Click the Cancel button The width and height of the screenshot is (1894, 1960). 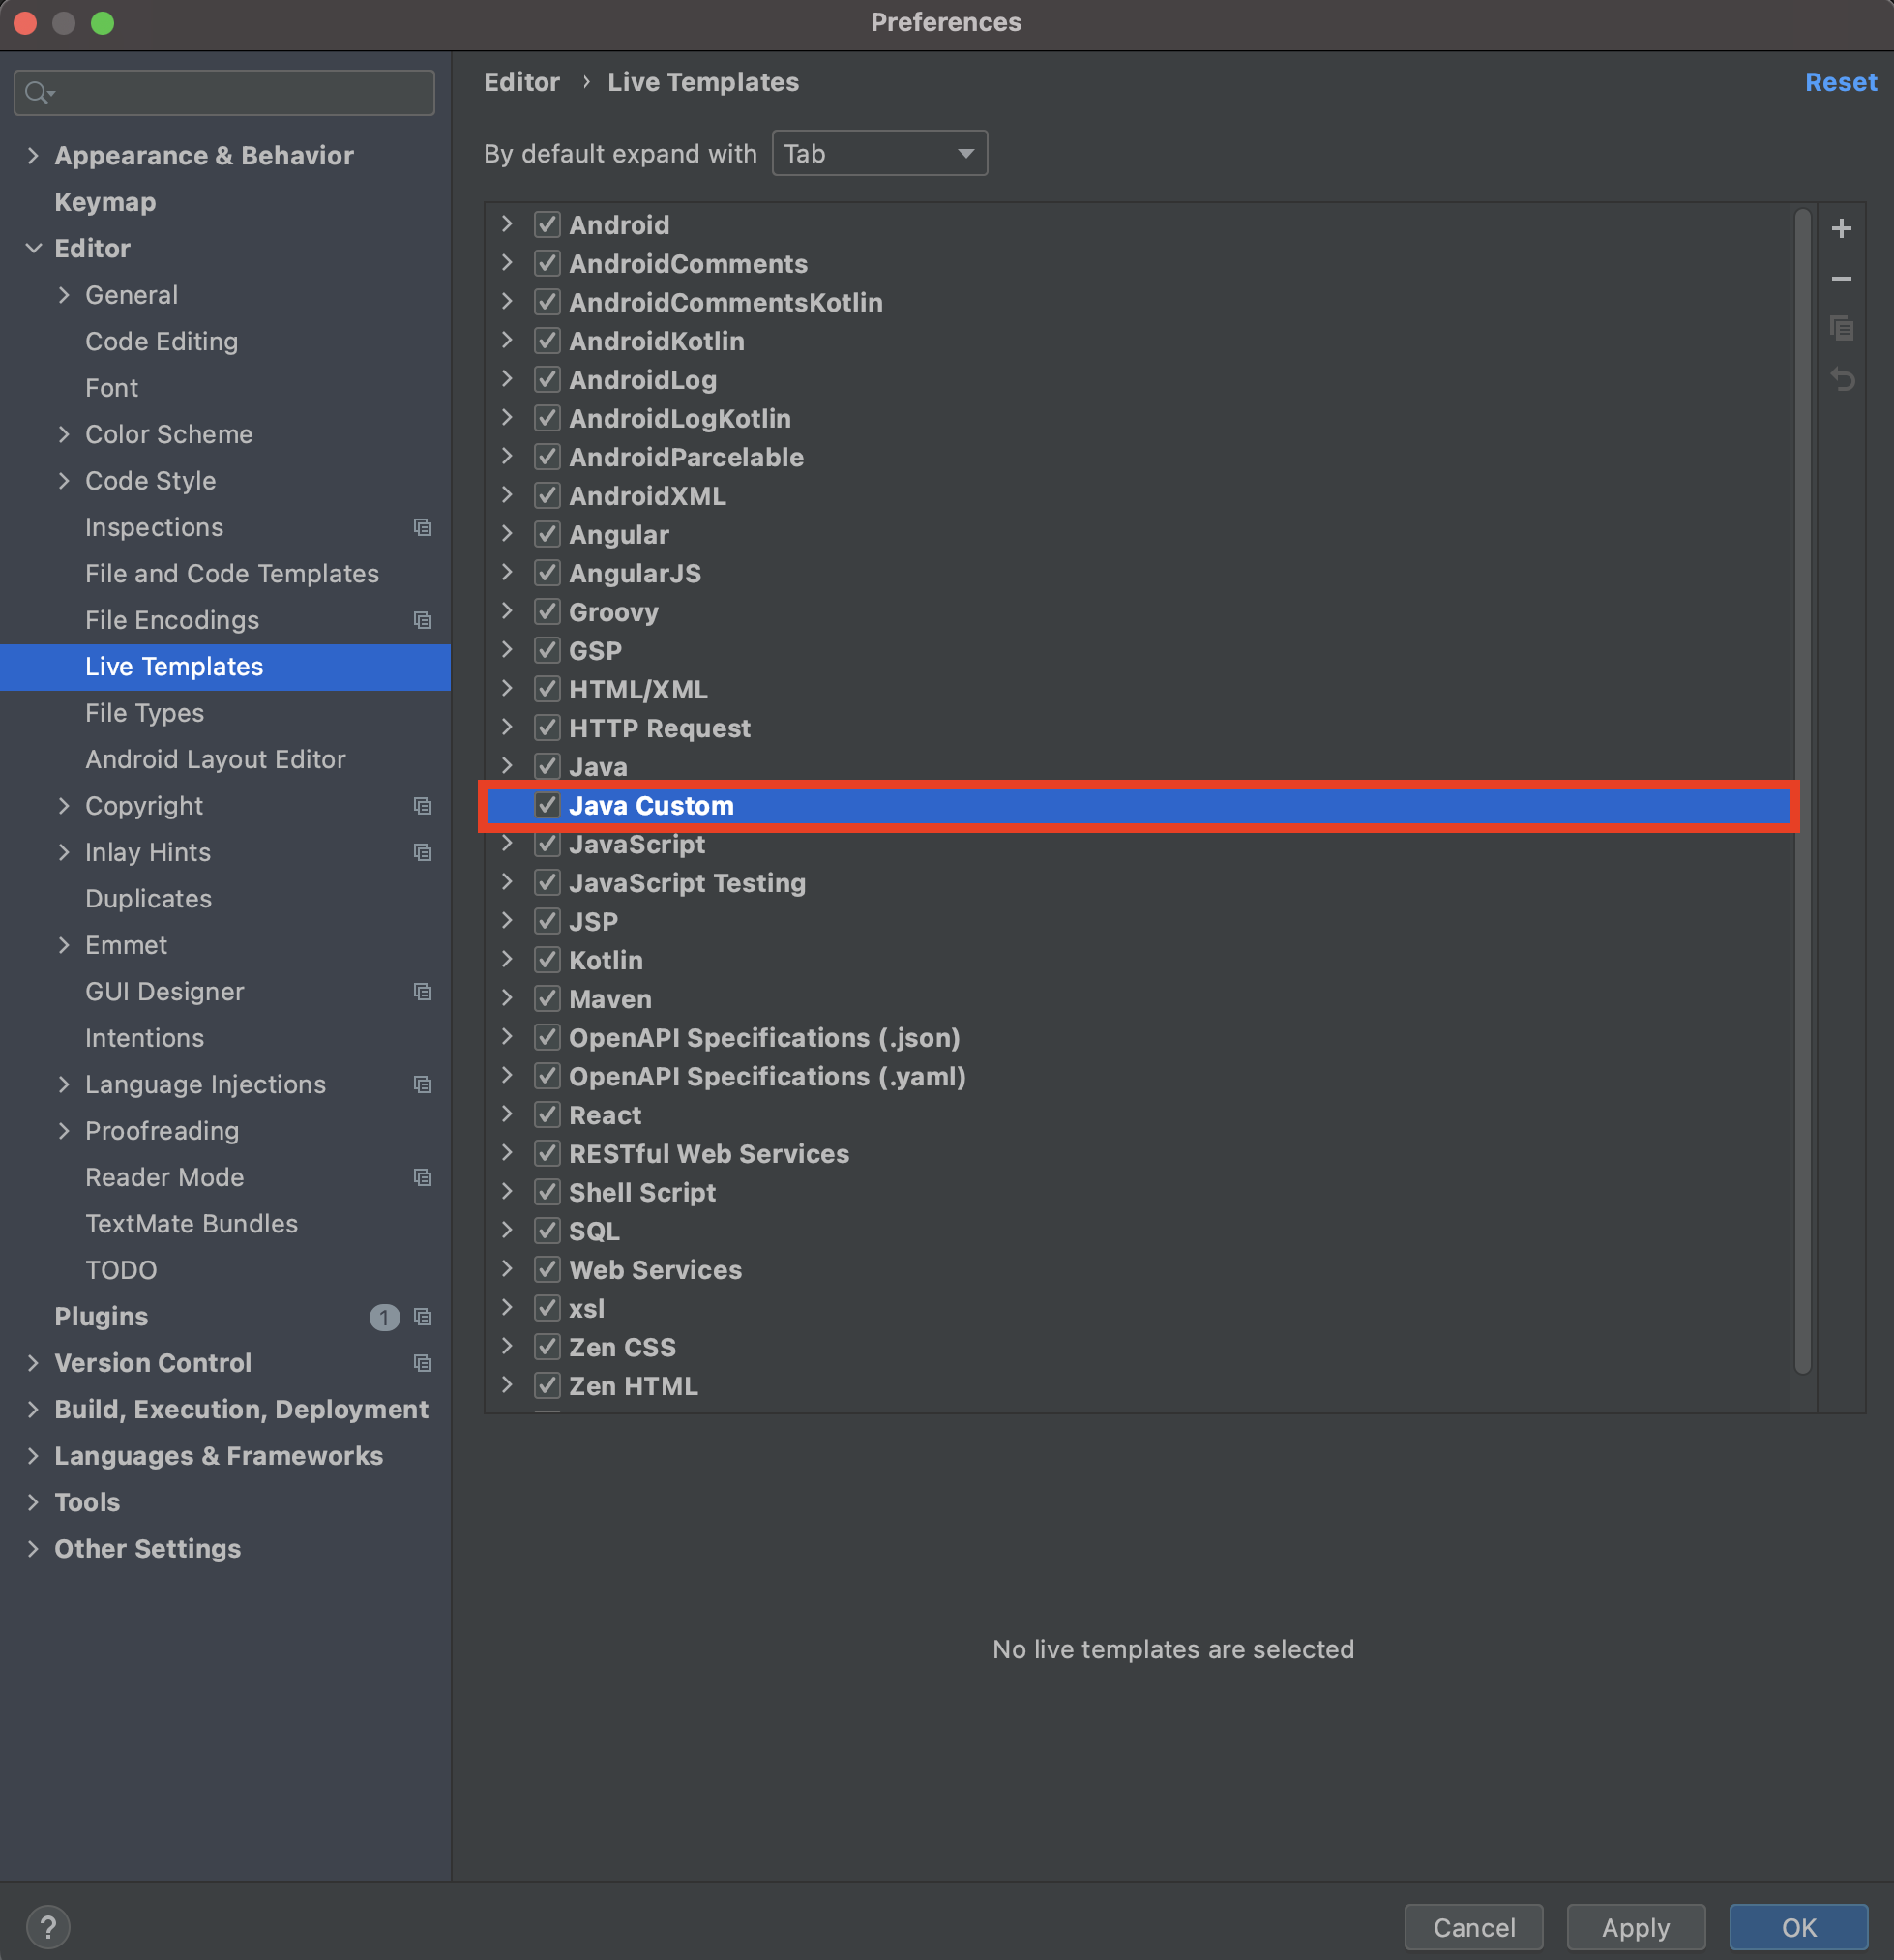tap(1473, 1927)
